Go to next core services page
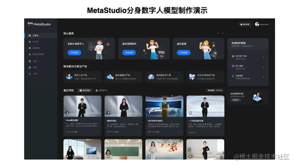This screenshot has width=295, height=166. (x=223, y=33)
